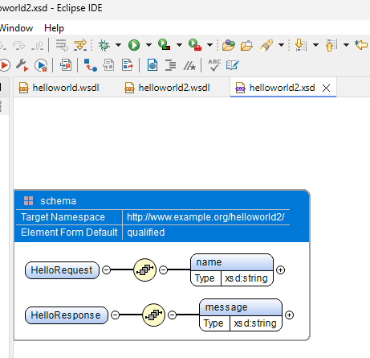Click the ABC spell check icon
Viewport: 370px width, 358px height.
tap(214, 65)
